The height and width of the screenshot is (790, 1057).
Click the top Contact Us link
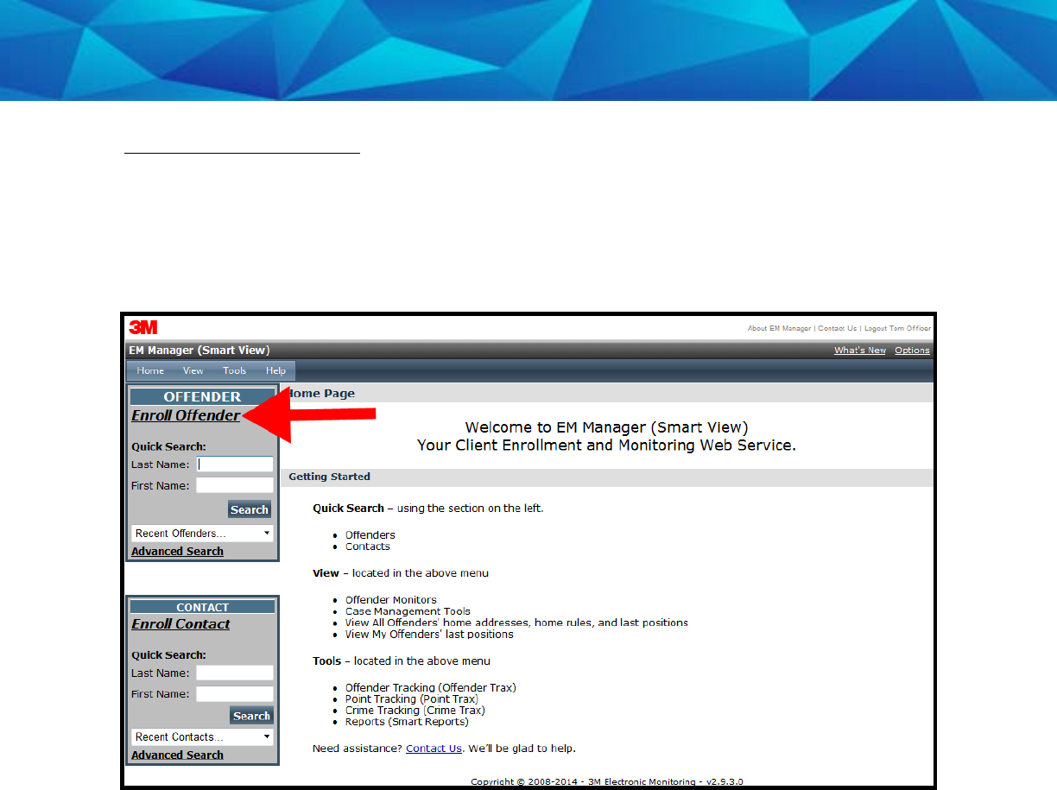point(838,328)
